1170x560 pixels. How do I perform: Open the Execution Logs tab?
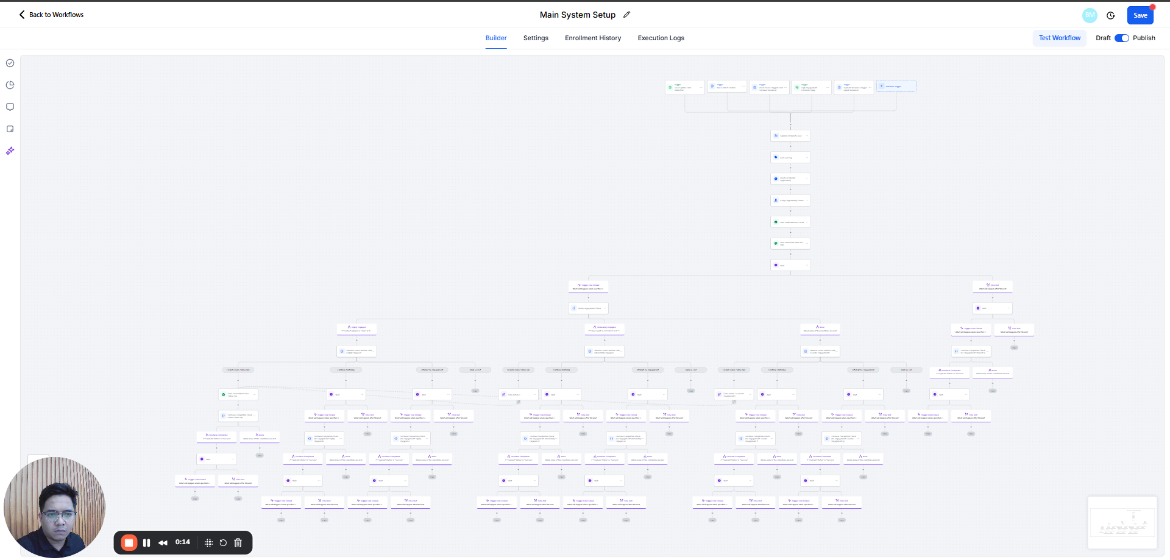click(x=661, y=38)
